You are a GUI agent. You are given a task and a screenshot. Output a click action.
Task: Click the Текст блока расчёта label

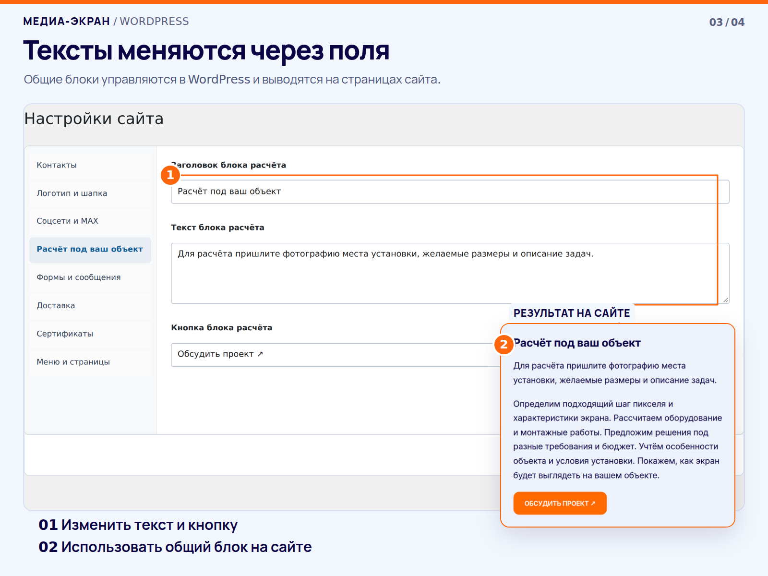[x=218, y=228]
